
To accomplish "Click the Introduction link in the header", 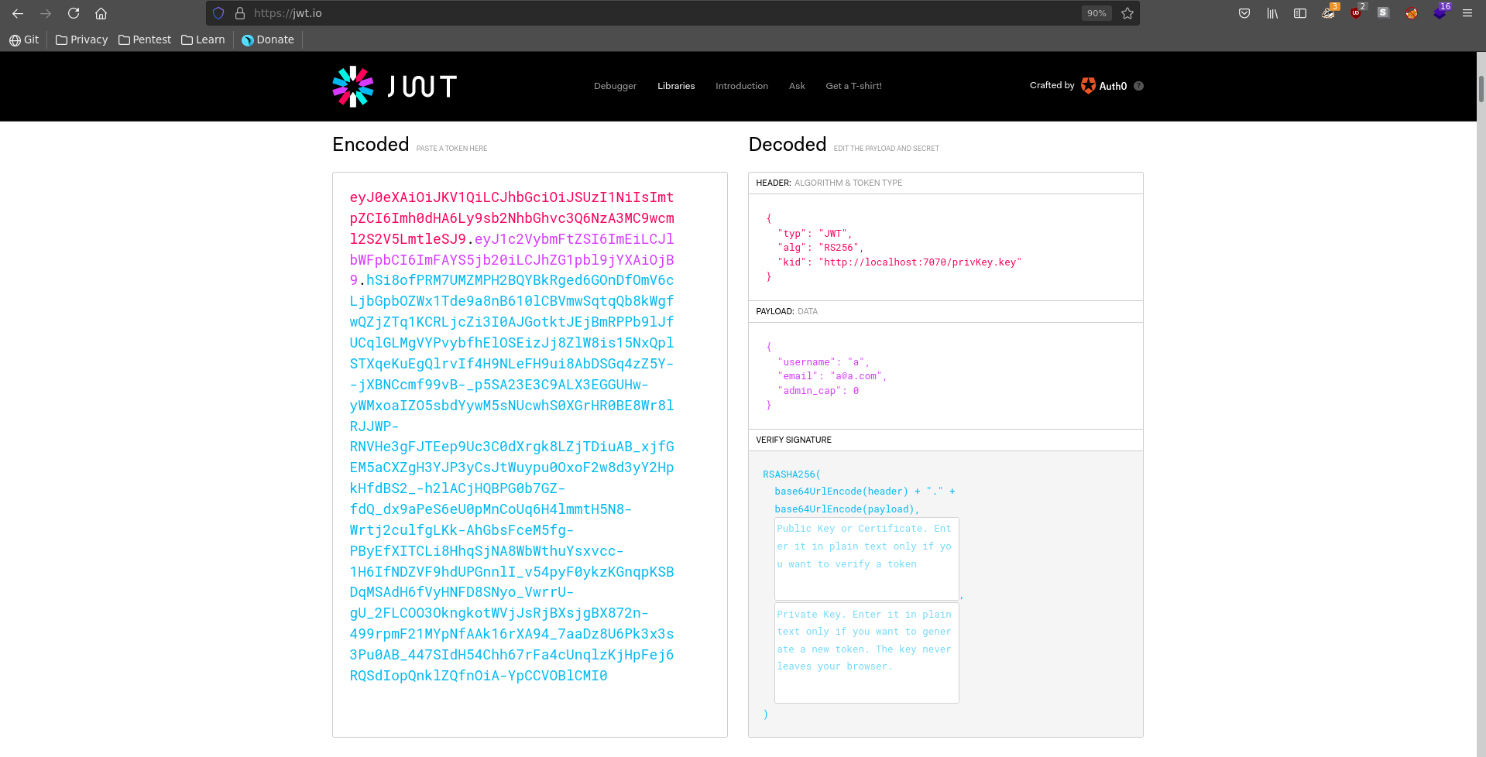I will [741, 86].
